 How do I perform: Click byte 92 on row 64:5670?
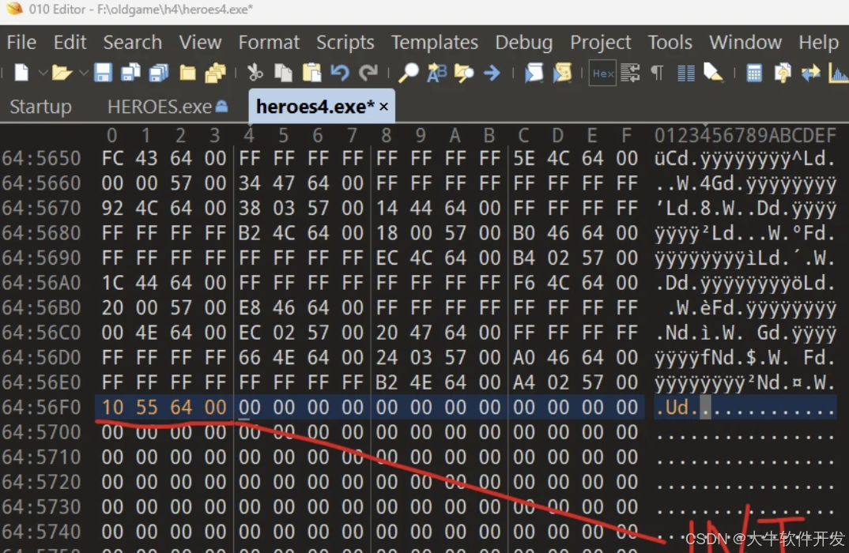[112, 209]
